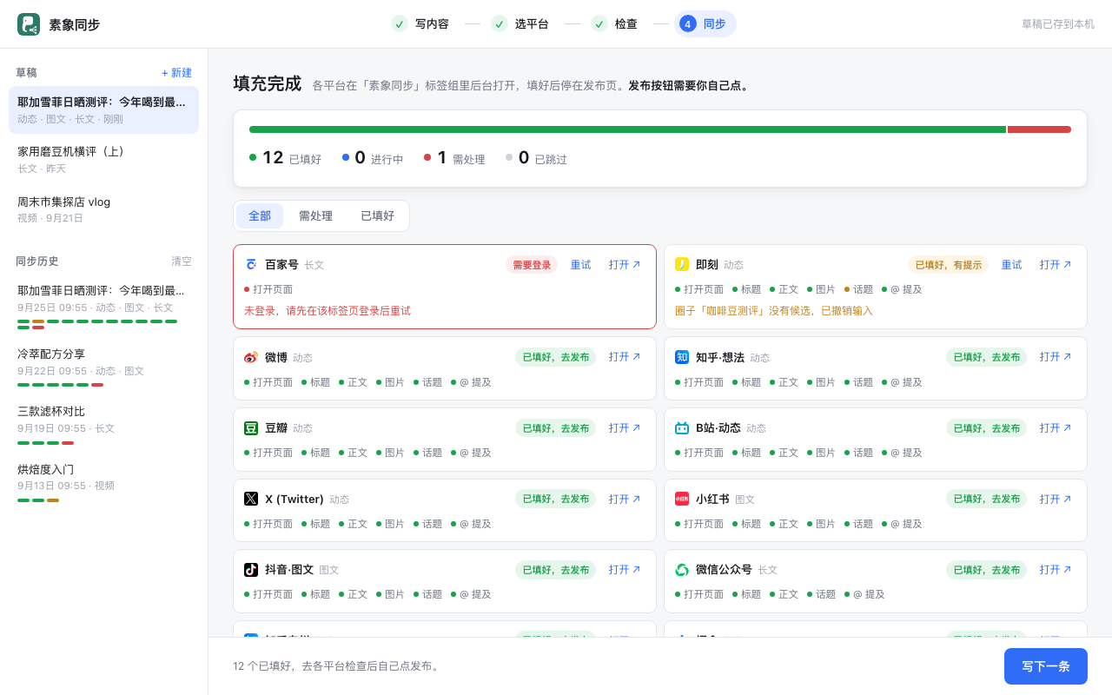This screenshot has height=695, width=1112.
Task: Open the 即刻 tab
Action: point(1056,265)
